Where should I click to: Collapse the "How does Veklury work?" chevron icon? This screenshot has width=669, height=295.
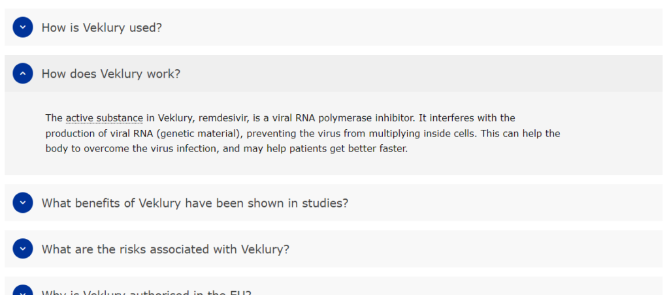click(23, 74)
